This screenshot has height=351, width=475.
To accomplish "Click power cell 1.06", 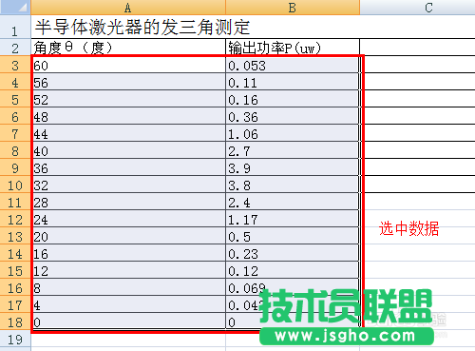I will click(x=293, y=133).
